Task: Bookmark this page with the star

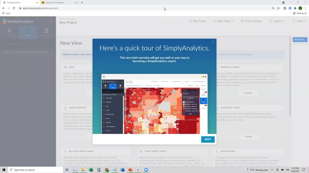Action: (x=278, y=8)
